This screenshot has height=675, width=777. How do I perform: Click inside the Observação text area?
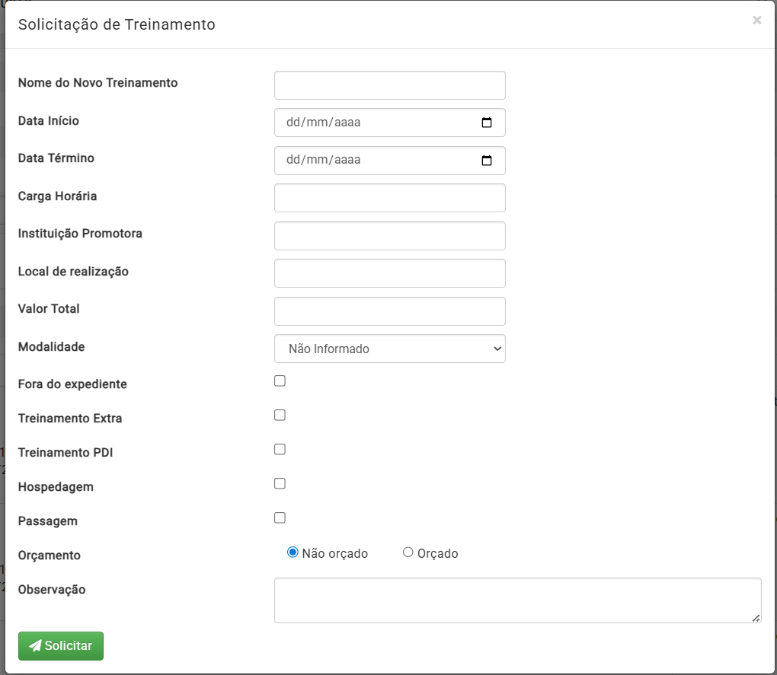pos(517,600)
